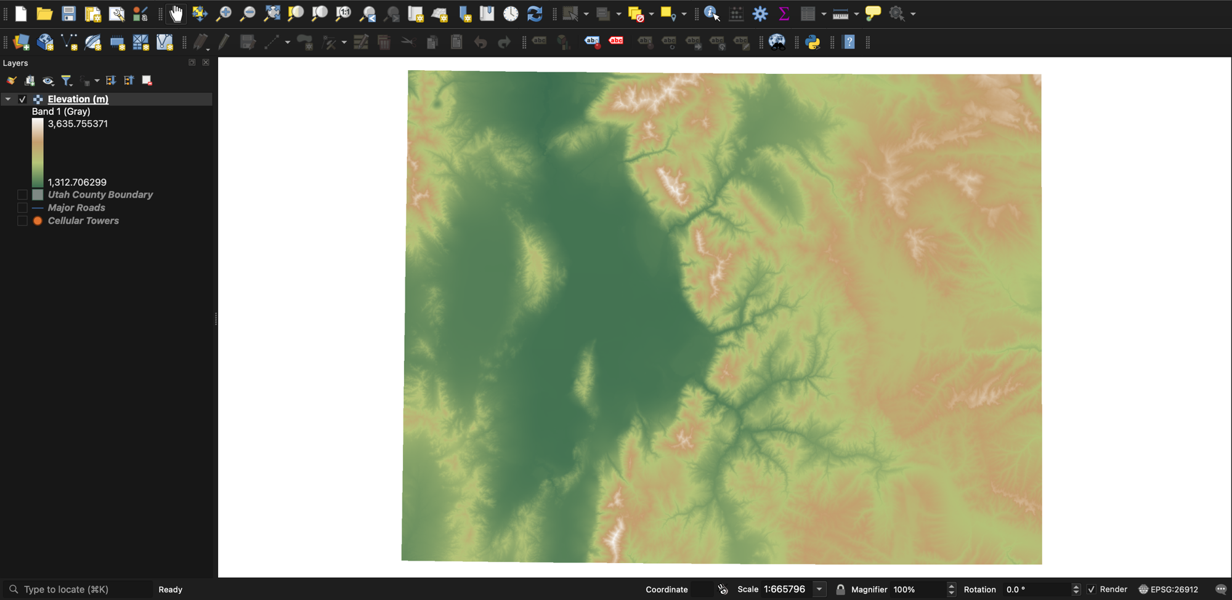Refresh the map canvas
This screenshot has height=600, width=1232.
pos(535,14)
